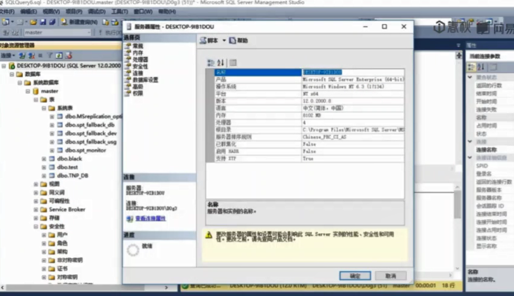Viewport: 514px width, 296px height.
Task: Expand the Service Broker folder
Action: coord(36,209)
